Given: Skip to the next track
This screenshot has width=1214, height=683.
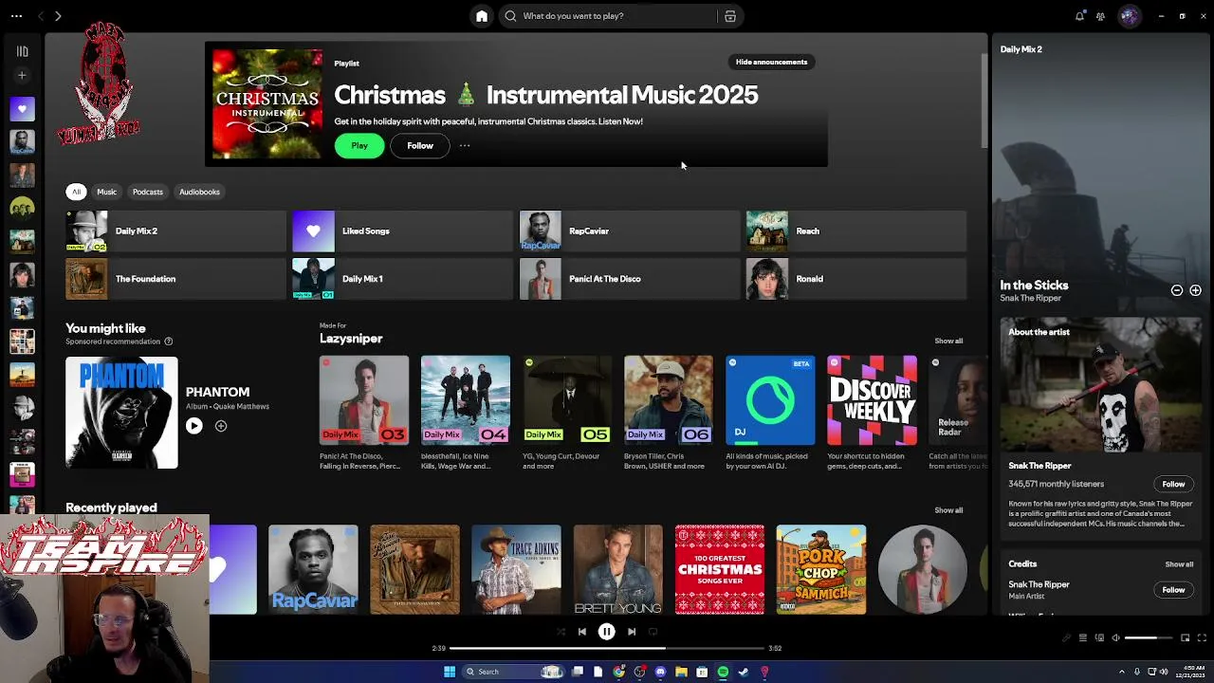Looking at the screenshot, I should pos(632,632).
